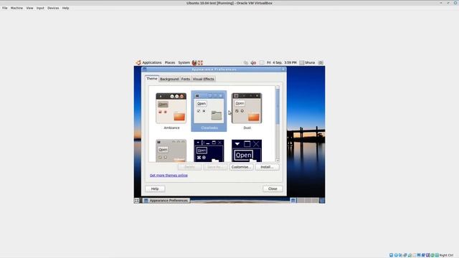This screenshot has width=459, height=258.
Task: Click the Right Ctrl host key indicator
Action: [x=446, y=255]
